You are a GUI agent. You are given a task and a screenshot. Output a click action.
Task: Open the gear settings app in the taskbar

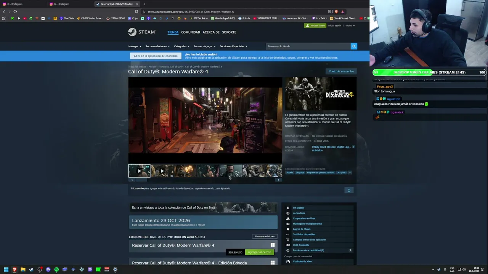pos(115,269)
